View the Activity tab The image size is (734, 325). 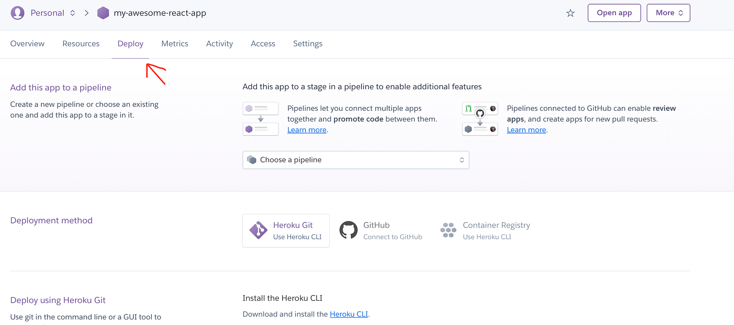[x=219, y=43]
